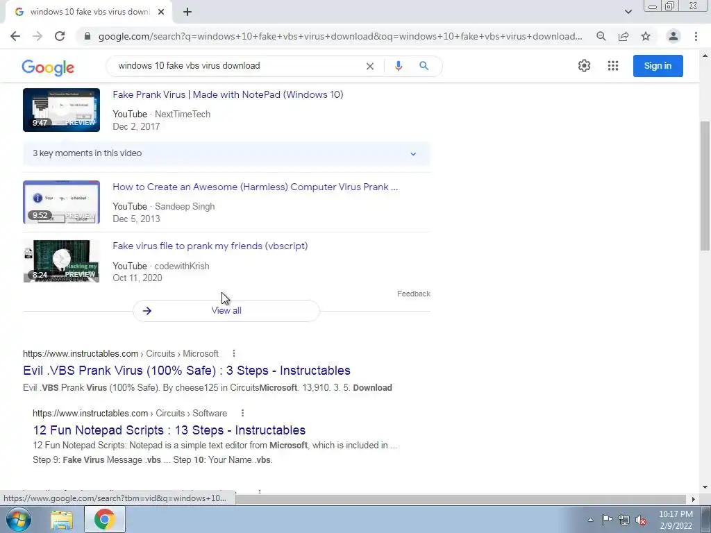Viewport: 711px width, 533px height.
Task: Click 'YouTube · NextTimeTech' source text
Action: [x=161, y=115]
